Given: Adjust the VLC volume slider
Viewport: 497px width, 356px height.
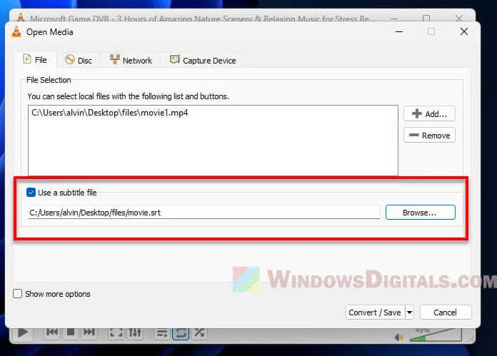Looking at the screenshot, I should 436,335.
